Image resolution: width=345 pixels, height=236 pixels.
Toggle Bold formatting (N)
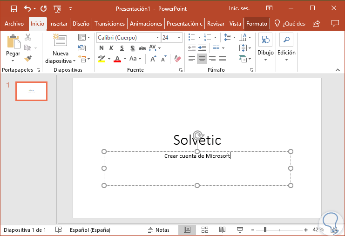101,48
